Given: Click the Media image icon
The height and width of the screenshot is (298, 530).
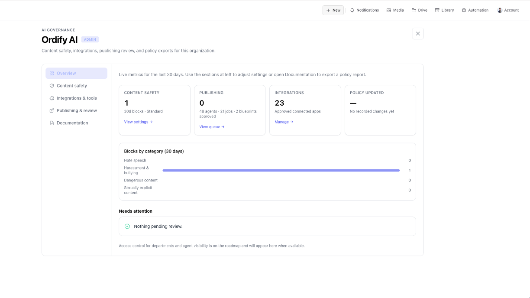Looking at the screenshot, I should click(389, 10).
